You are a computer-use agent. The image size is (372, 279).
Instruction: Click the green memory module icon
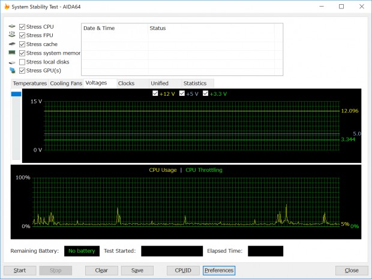pyautogui.click(x=12, y=52)
